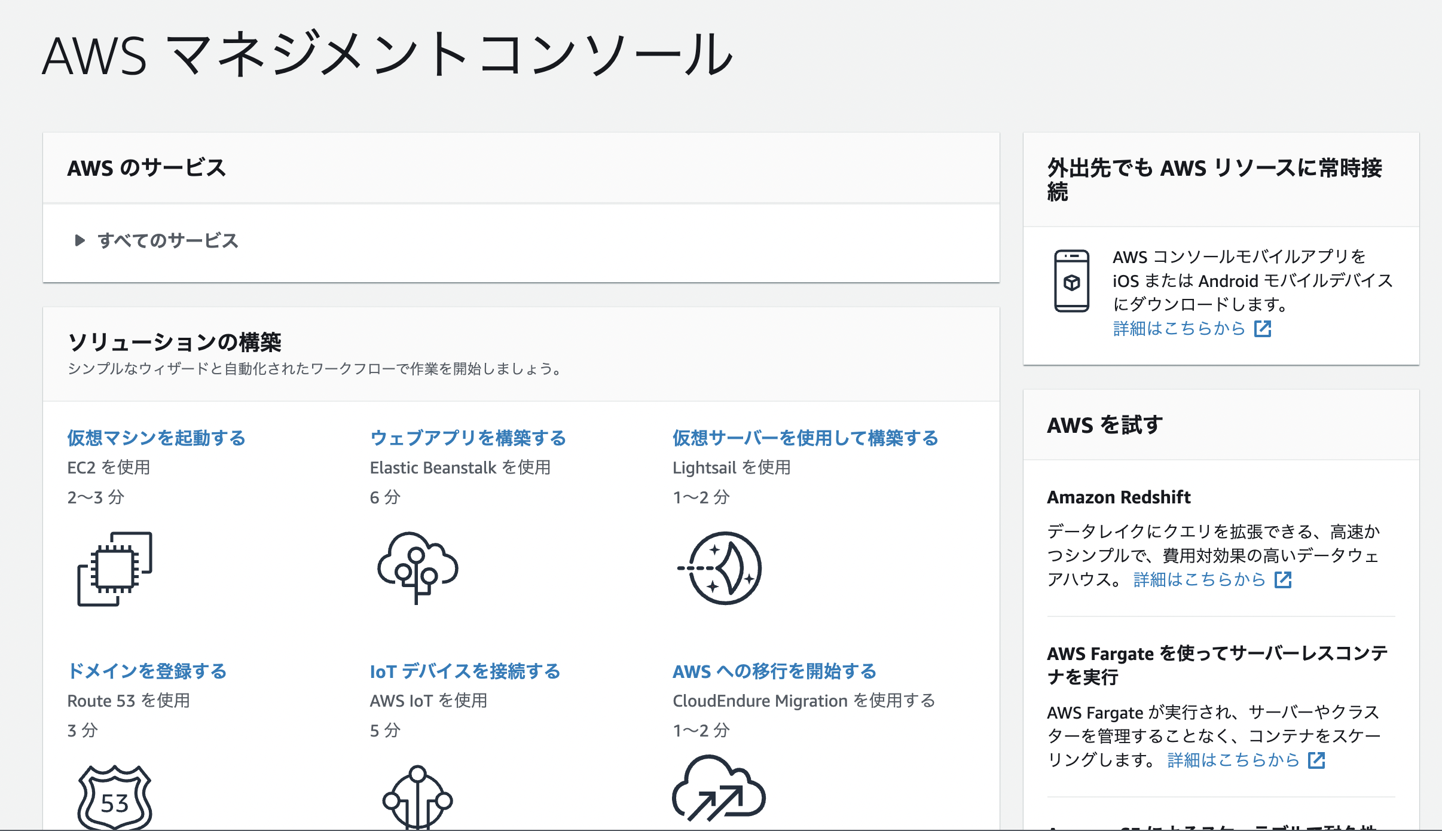Click the AWS mobile app smartphone icon
1442x831 pixels.
click(x=1073, y=281)
